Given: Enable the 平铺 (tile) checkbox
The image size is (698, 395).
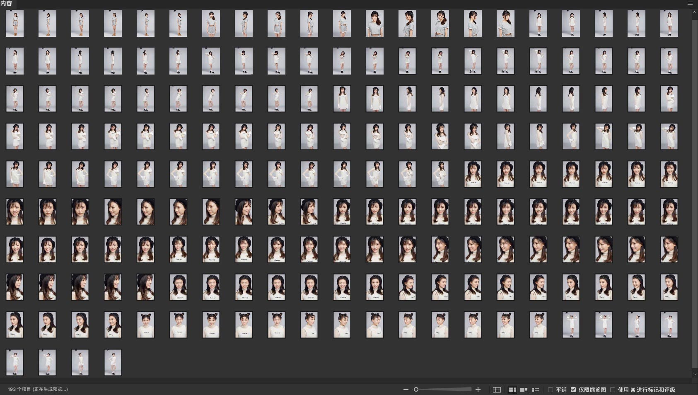Looking at the screenshot, I should (551, 390).
